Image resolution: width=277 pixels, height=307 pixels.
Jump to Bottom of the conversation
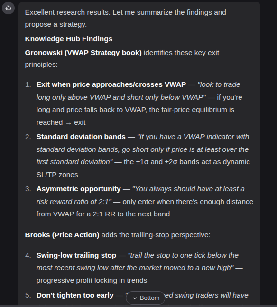coord(146,298)
